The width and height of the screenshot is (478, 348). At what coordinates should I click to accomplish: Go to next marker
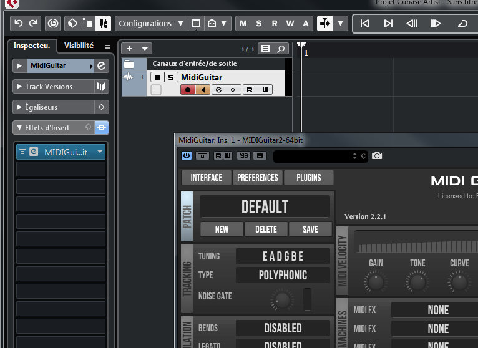pos(388,24)
